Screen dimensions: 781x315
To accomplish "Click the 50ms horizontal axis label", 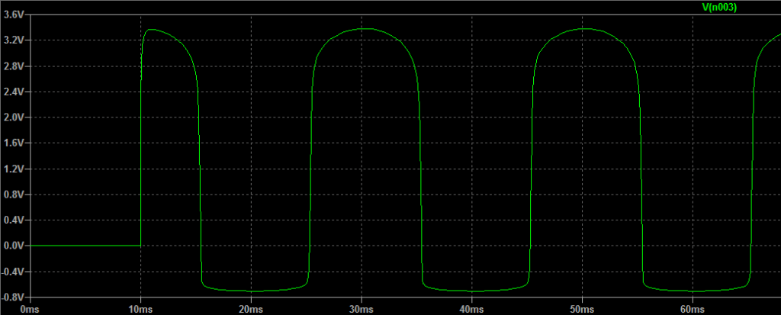I will [x=583, y=309].
